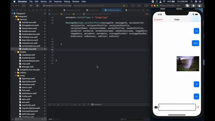Image resolution: width=215 pixels, height=121 pixels.
Task: Open UserModel.swift in navigator
Action: pyautogui.click(x=28, y=55)
